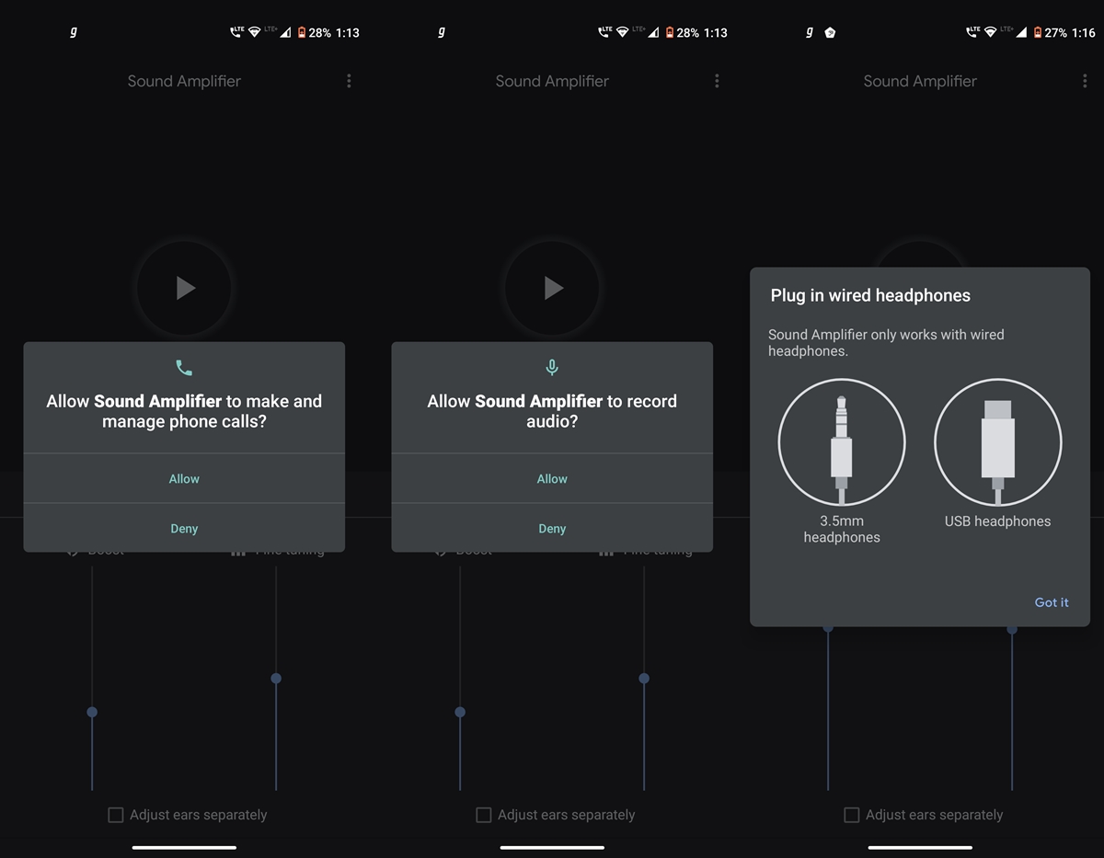Click the Fine tuning slider handle in first screen
The height and width of the screenshot is (858, 1104).
coord(276,679)
